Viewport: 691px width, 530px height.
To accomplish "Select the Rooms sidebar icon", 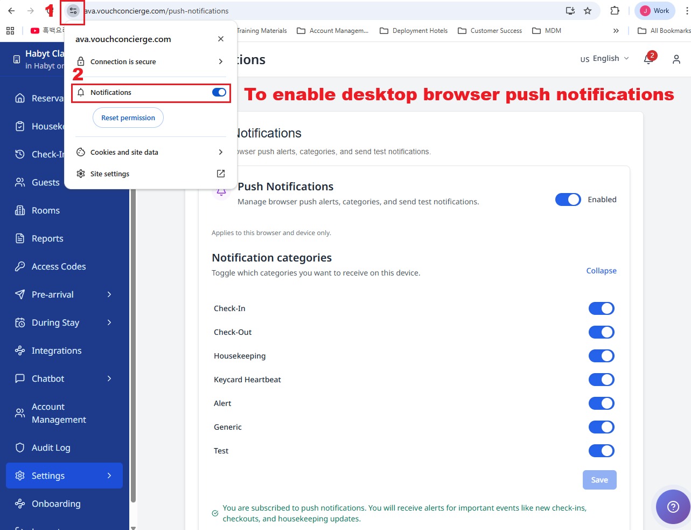I will (45, 210).
